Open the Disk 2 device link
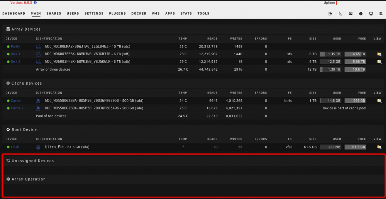 (15, 61)
